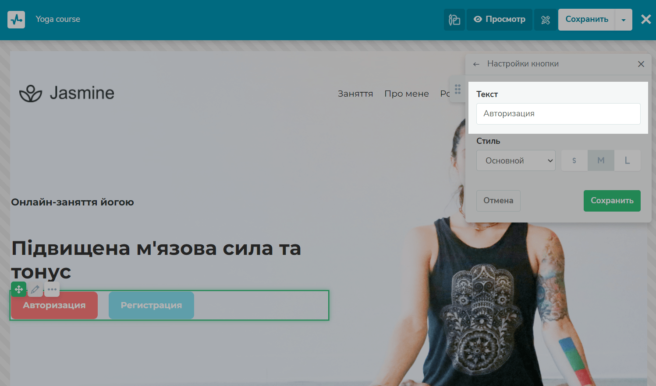
Task: Go back using the settings panel arrow
Action: click(476, 64)
